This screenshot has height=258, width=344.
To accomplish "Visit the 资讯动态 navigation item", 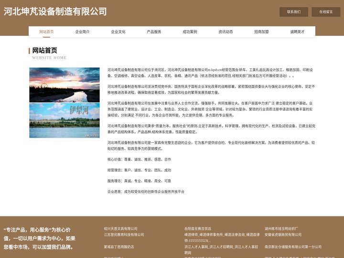I will pyautogui.click(x=226, y=32).
